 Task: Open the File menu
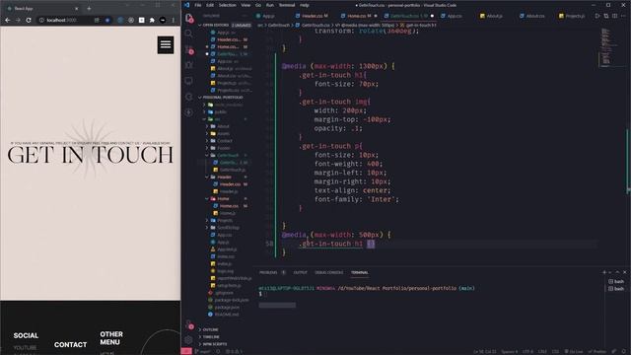(198, 5)
